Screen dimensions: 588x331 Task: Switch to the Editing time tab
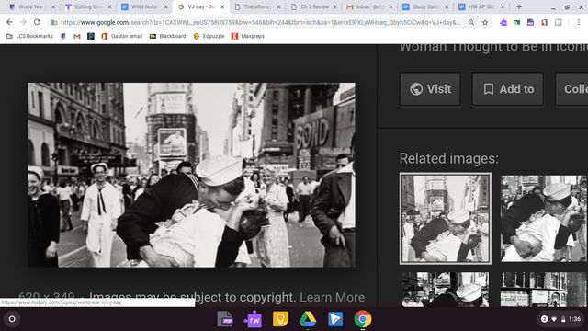[88, 7]
